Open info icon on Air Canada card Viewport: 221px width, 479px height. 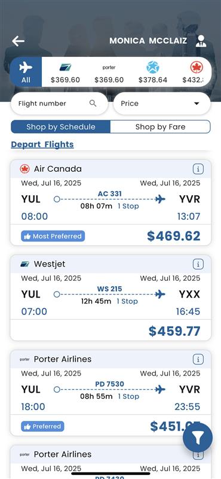pyautogui.click(x=198, y=169)
